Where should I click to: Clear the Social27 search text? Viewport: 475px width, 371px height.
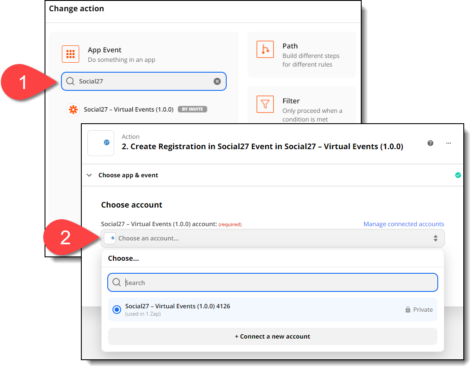[217, 81]
